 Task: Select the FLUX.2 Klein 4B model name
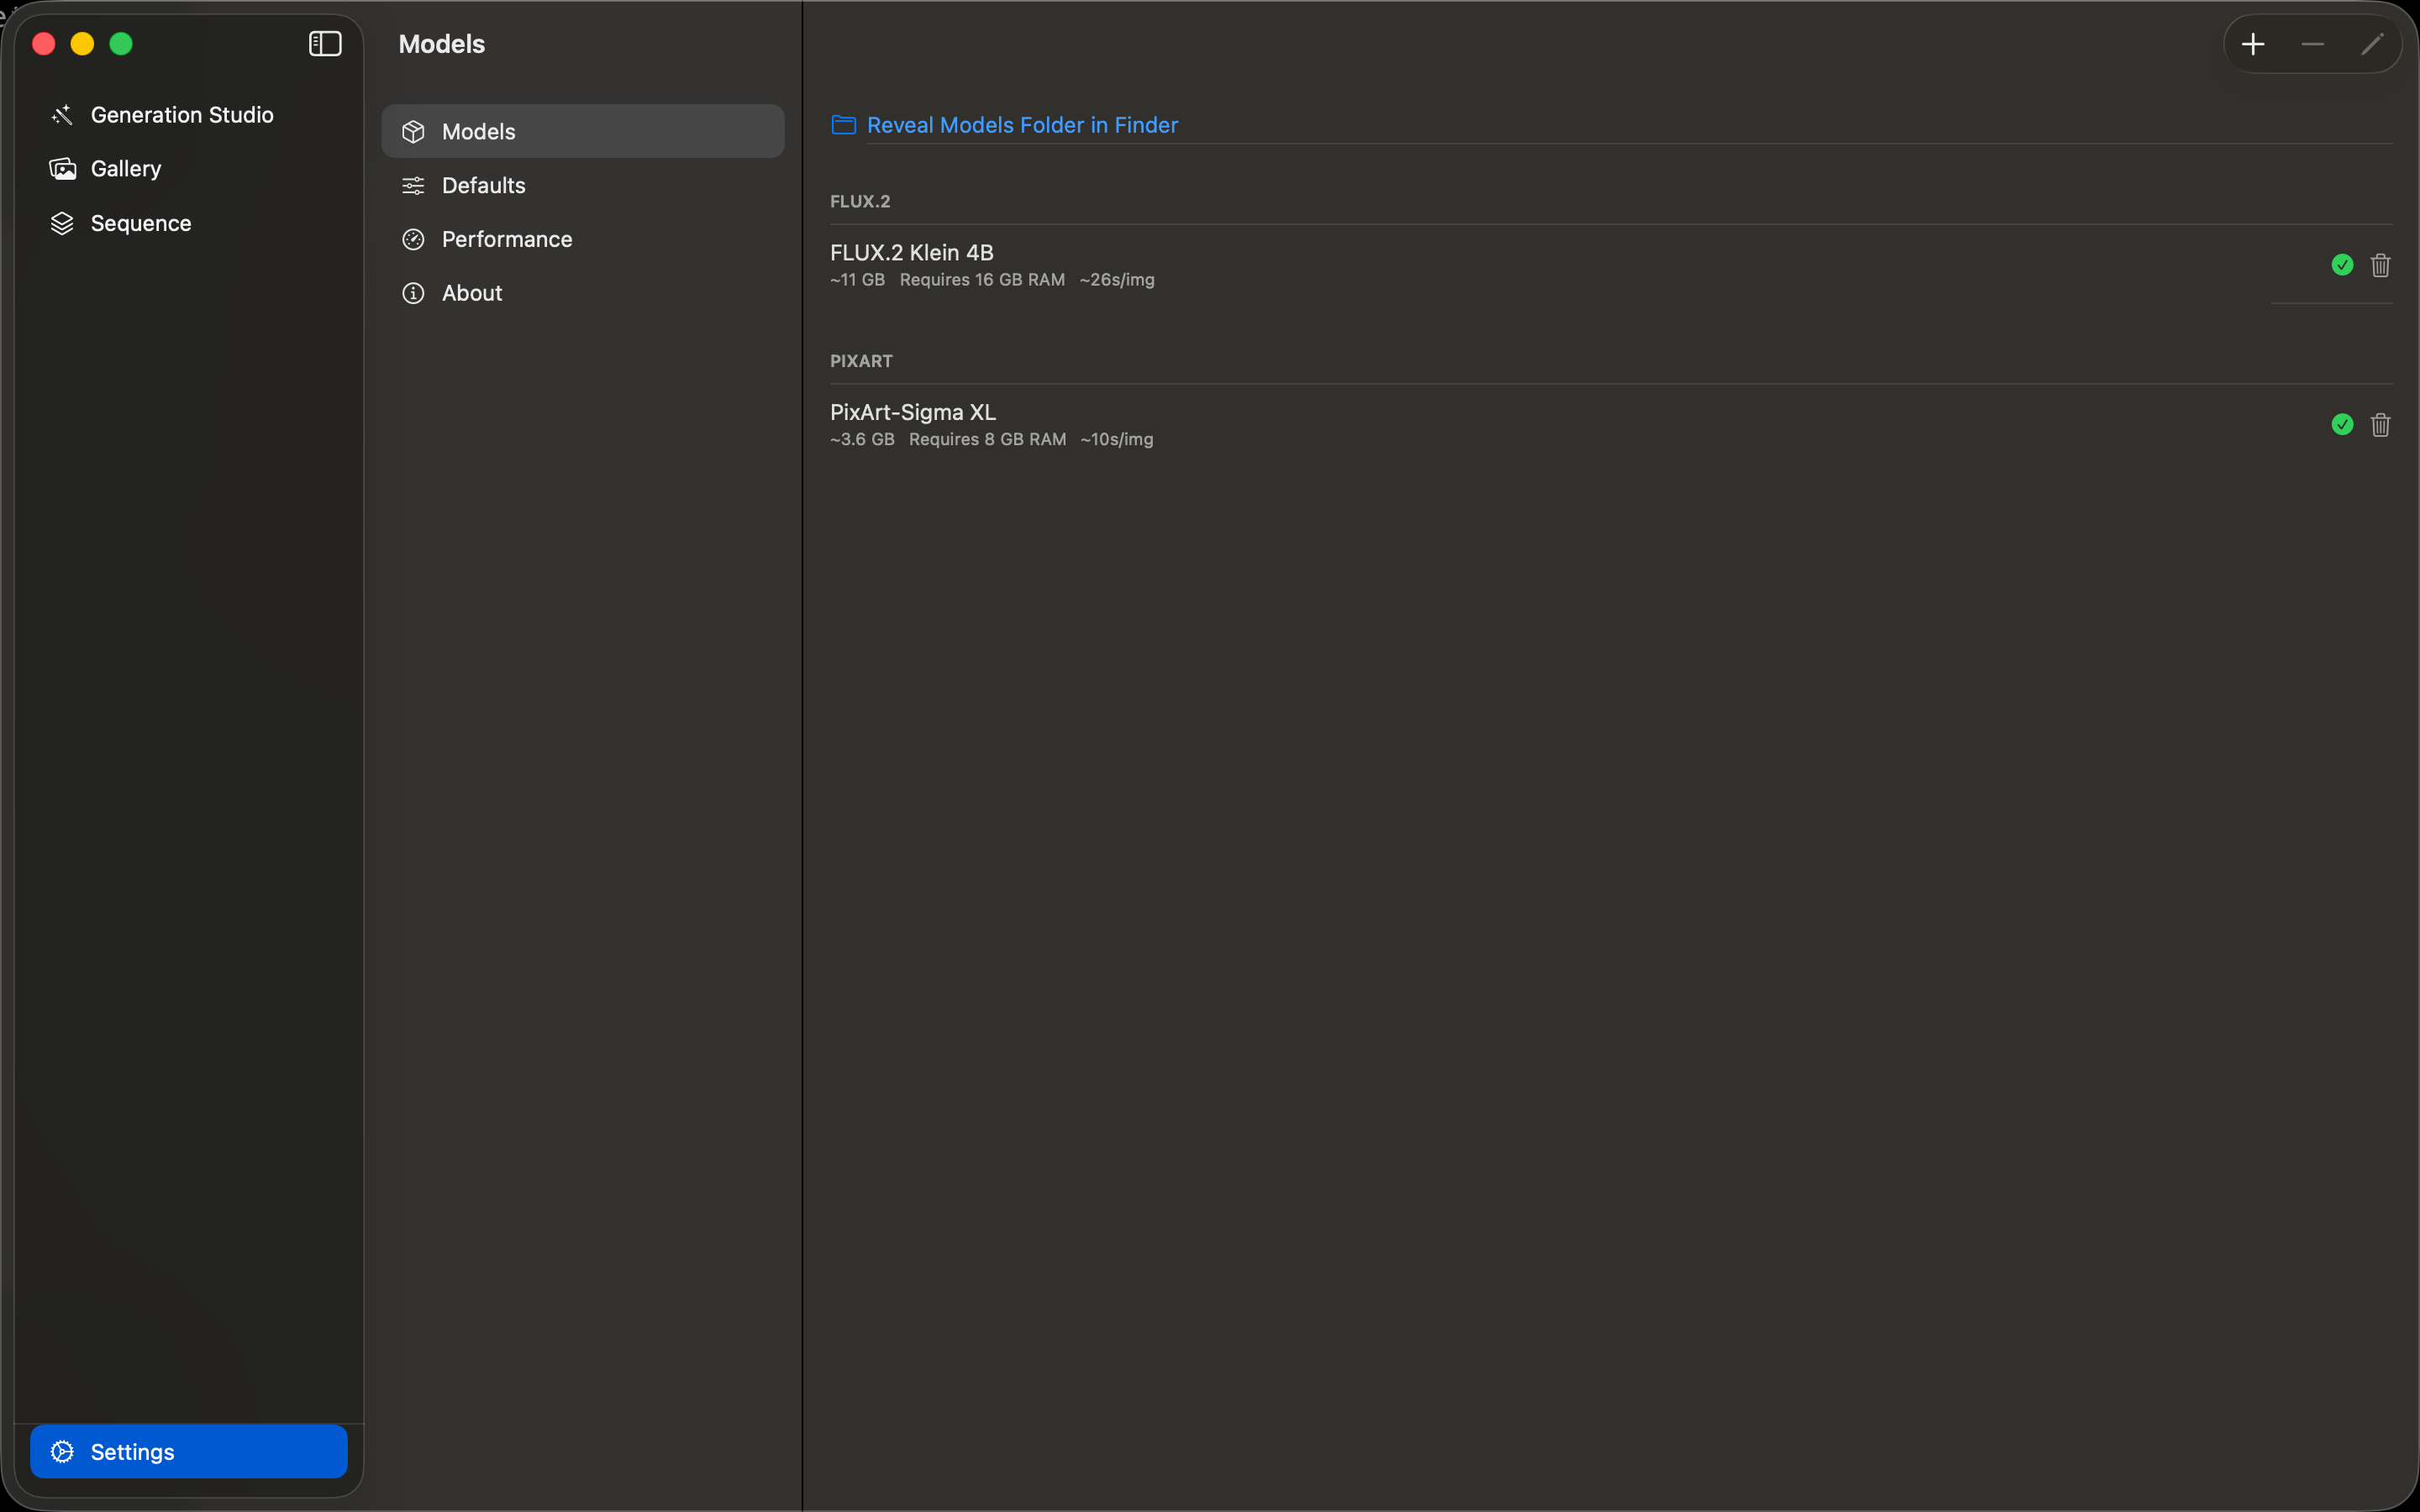click(911, 252)
